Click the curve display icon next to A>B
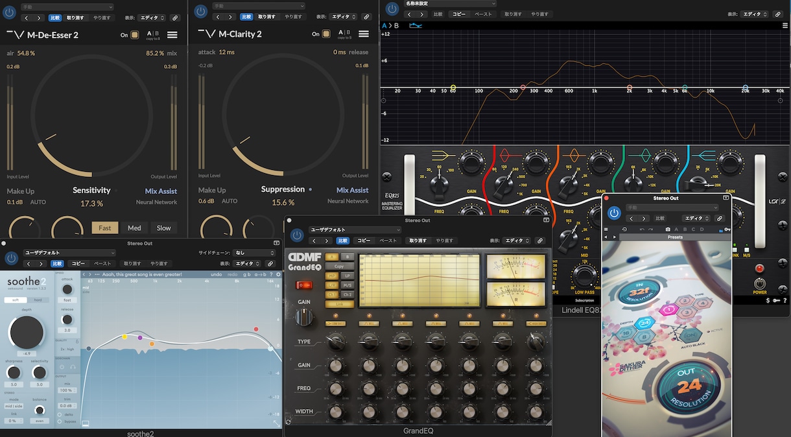The height and width of the screenshot is (437, 791). pos(416,26)
